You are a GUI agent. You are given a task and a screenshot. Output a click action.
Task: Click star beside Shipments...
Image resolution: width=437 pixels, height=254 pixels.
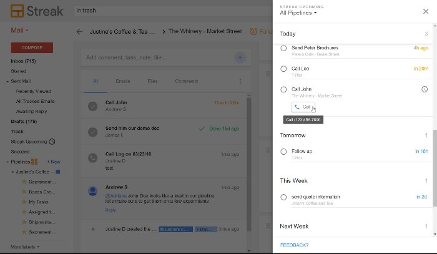pos(24,222)
